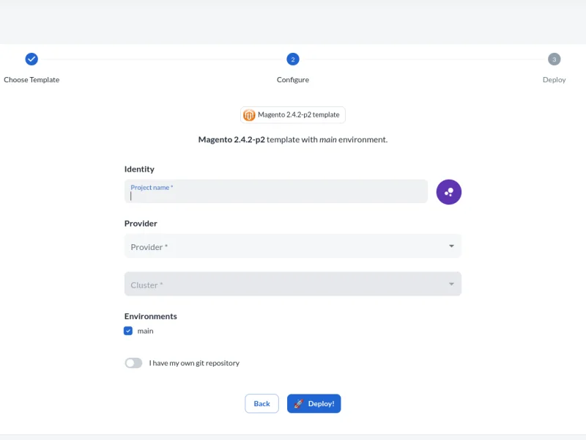Click the Provider section heading
This screenshot has height=440, width=586.
pos(141,224)
